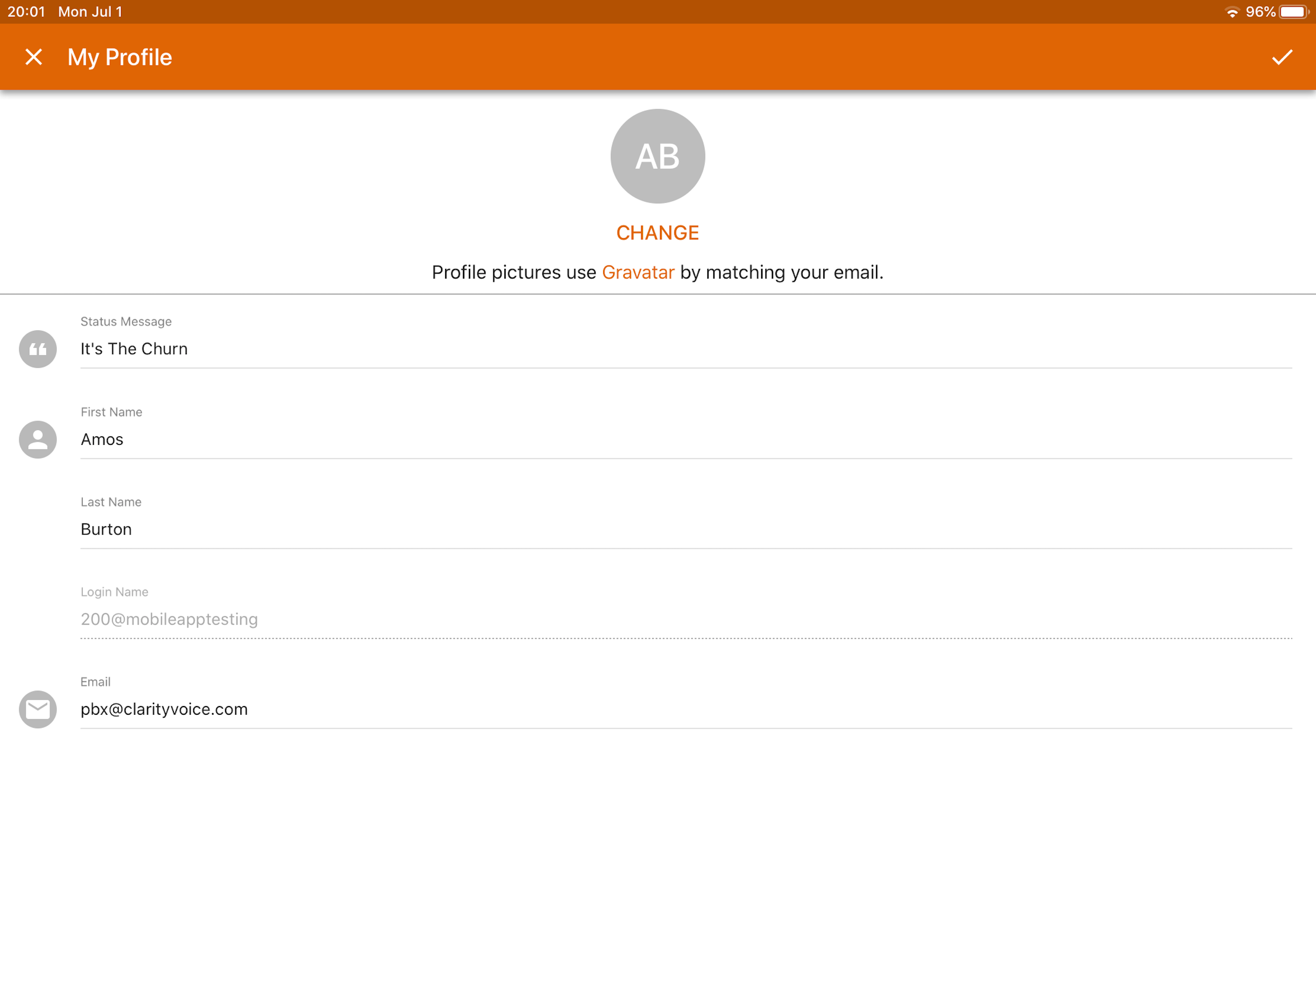This screenshot has width=1316, height=987.
Task: Tap the 20:01 clock in status bar
Action: click(x=26, y=12)
